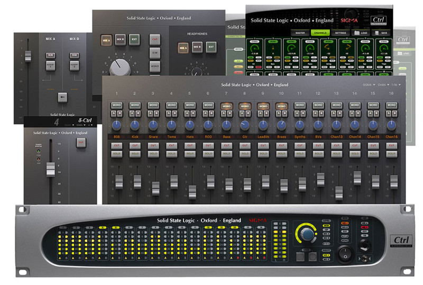Solo the Chan14 channel

[355, 154]
